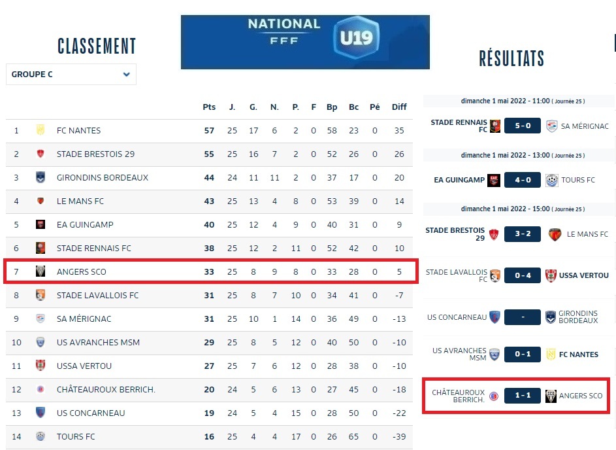Click FC Nantes crest in standings
Screen dimensions: 616x450
click(41, 130)
